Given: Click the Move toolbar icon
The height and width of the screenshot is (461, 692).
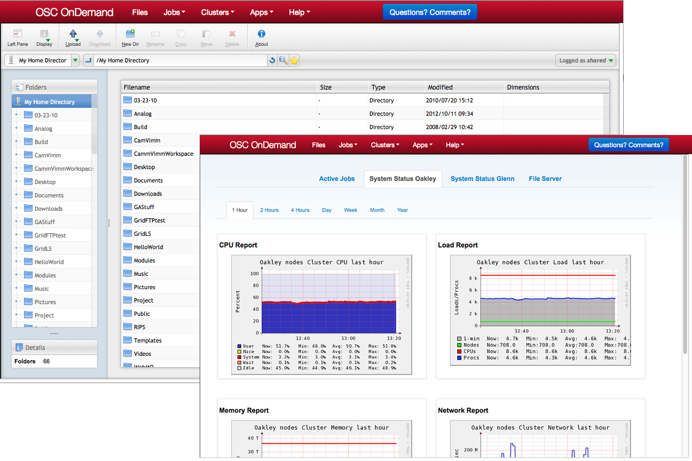Looking at the screenshot, I should tap(207, 34).
